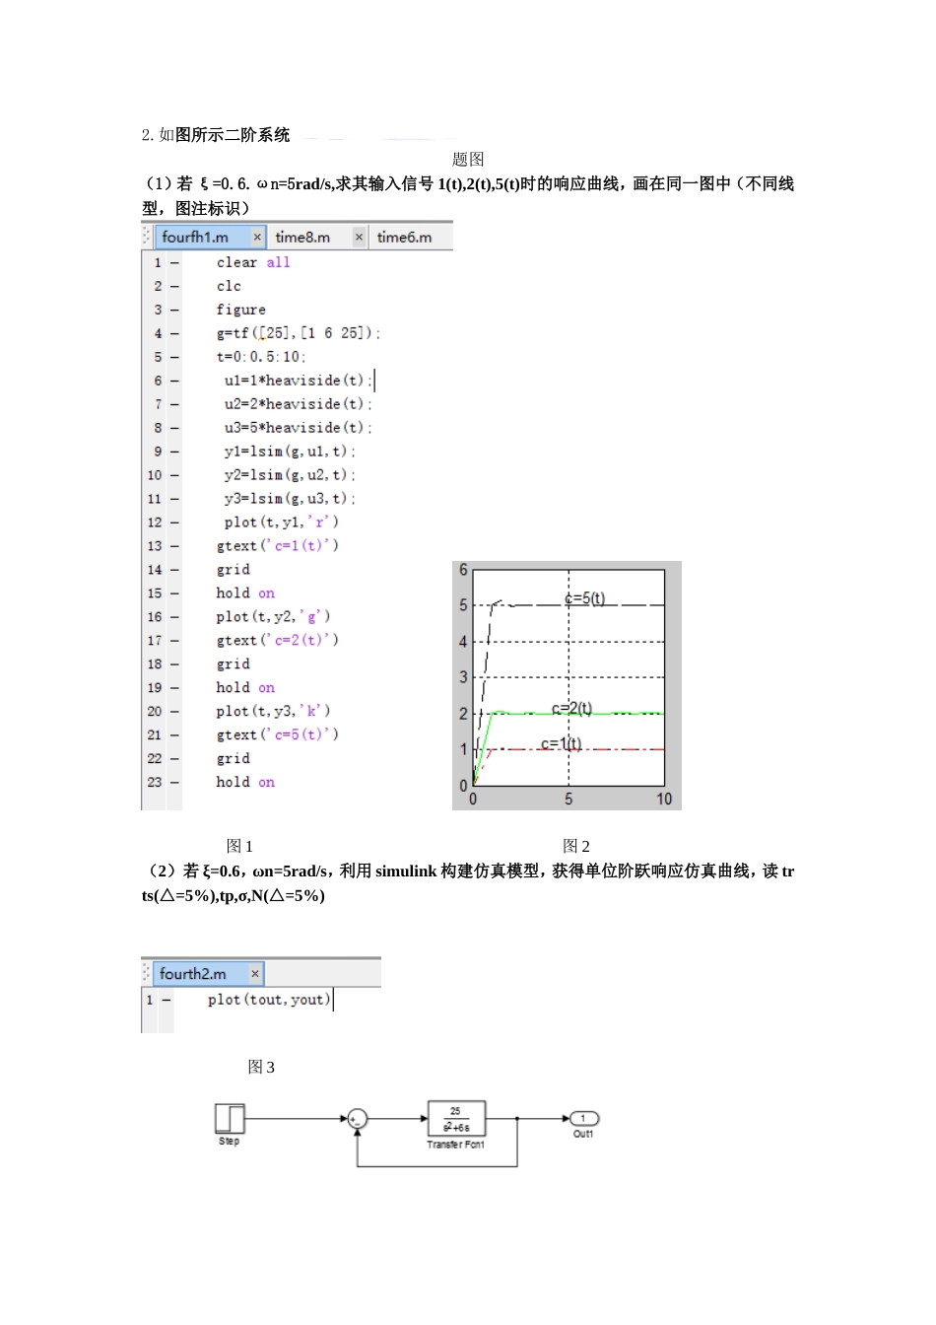Click the u1=1*heaviside(t); line
The image size is (936, 1325).
coord(299,381)
